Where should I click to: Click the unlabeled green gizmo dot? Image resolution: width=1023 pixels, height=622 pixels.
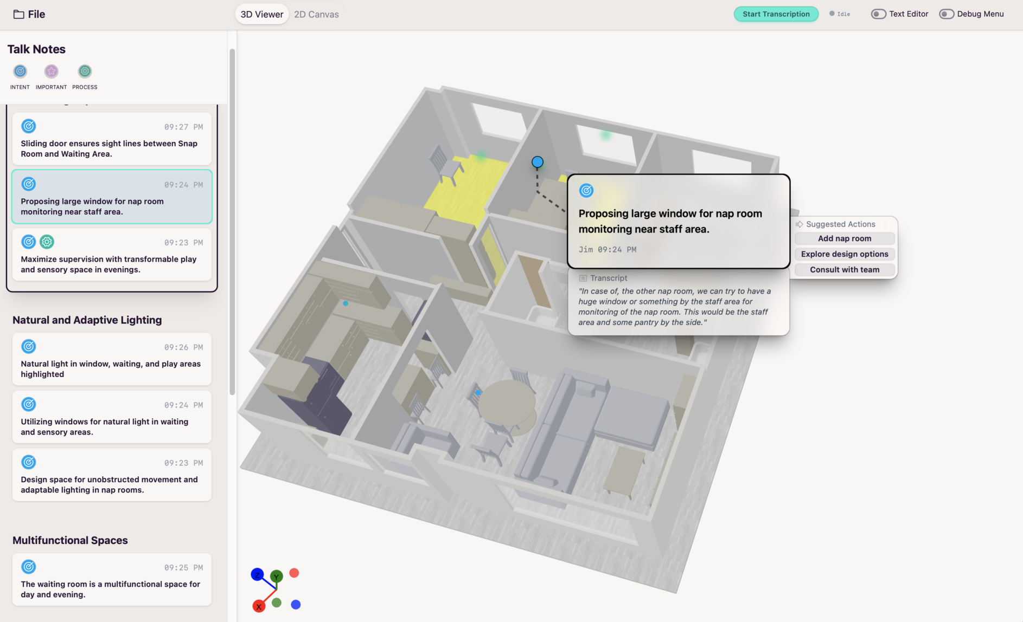277,602
